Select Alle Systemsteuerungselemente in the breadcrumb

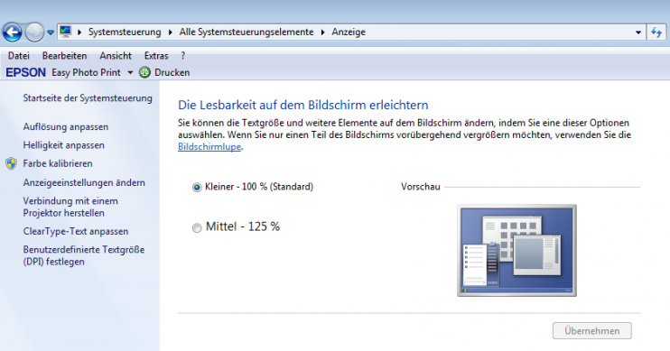click(x=247, y=32)
